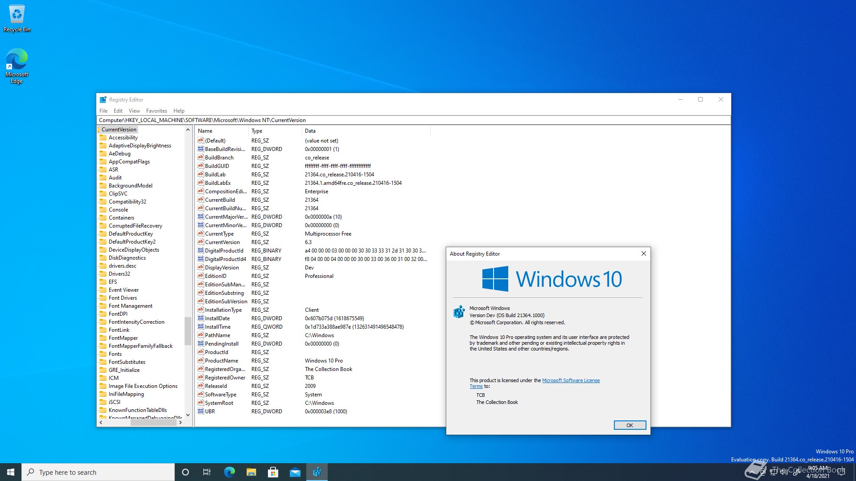The height and width of the screenshot is (481, 856).
Task: Click the Fonts folder icon in tree
Action: (x=103, y=354)
